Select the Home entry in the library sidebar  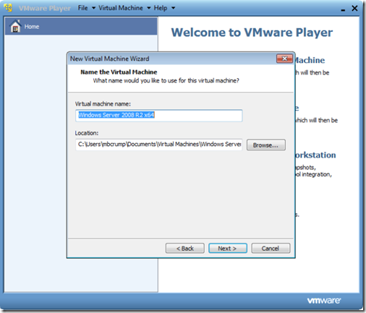[x=81, y=26]
